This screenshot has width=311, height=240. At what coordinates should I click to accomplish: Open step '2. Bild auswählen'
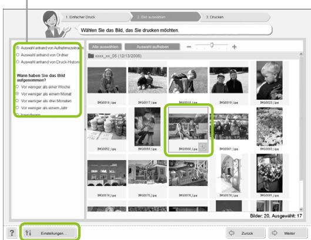165,17
